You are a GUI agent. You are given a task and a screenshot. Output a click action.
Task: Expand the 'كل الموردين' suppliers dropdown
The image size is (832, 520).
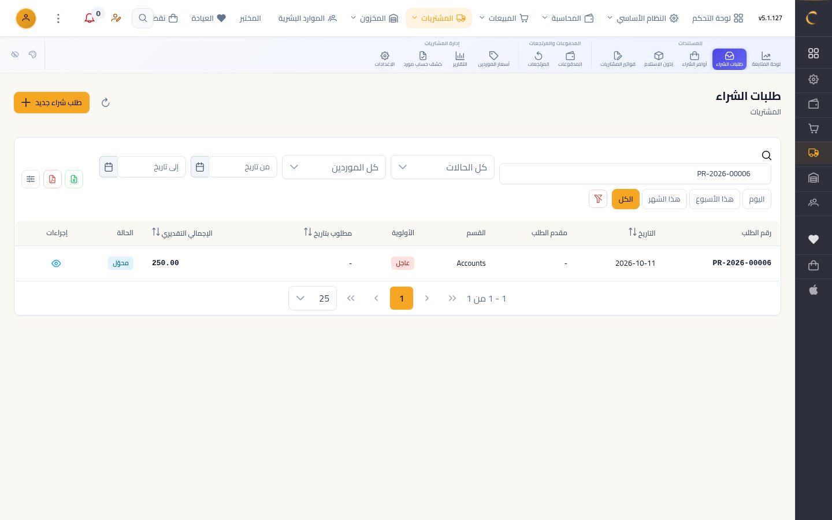tap(334, 167)
